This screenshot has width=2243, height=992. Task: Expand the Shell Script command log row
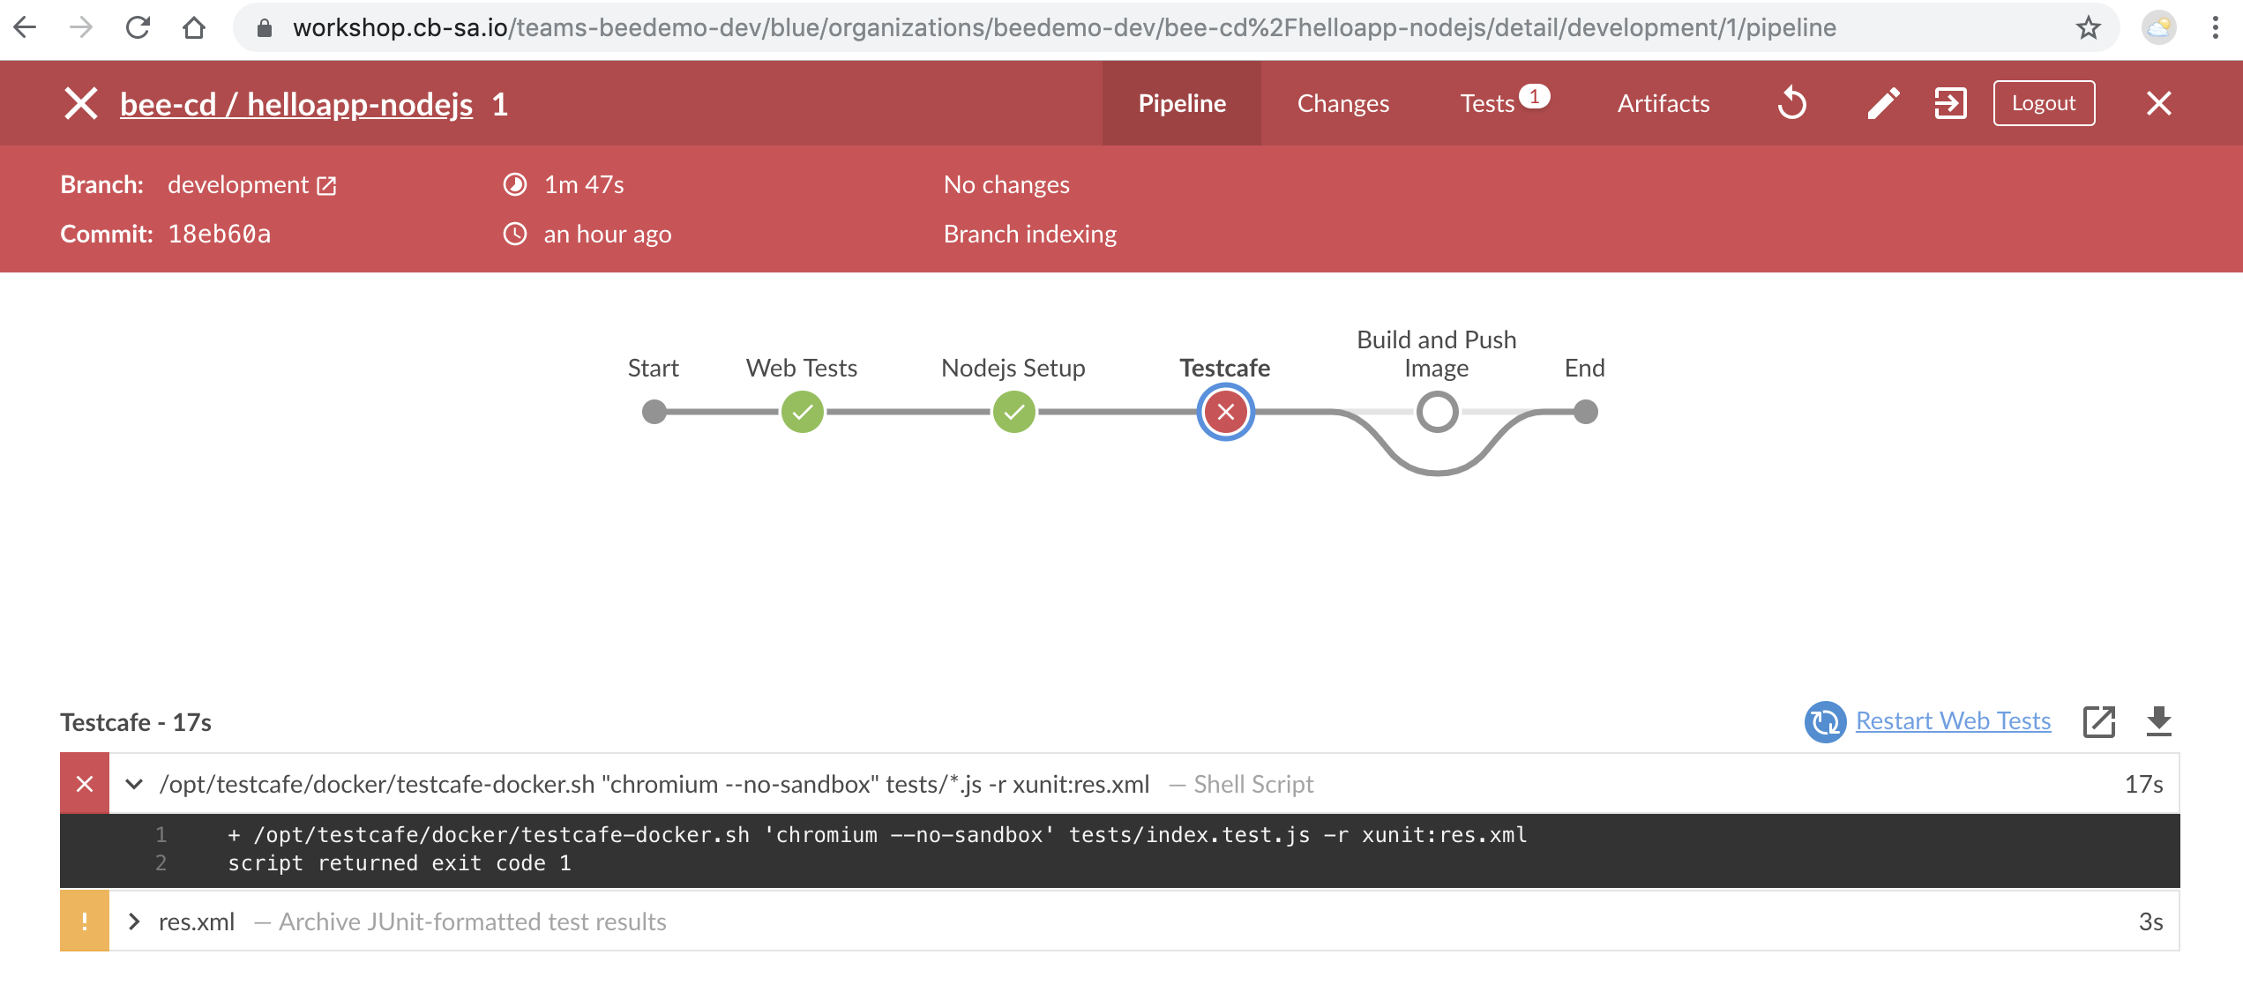point(134,785)
